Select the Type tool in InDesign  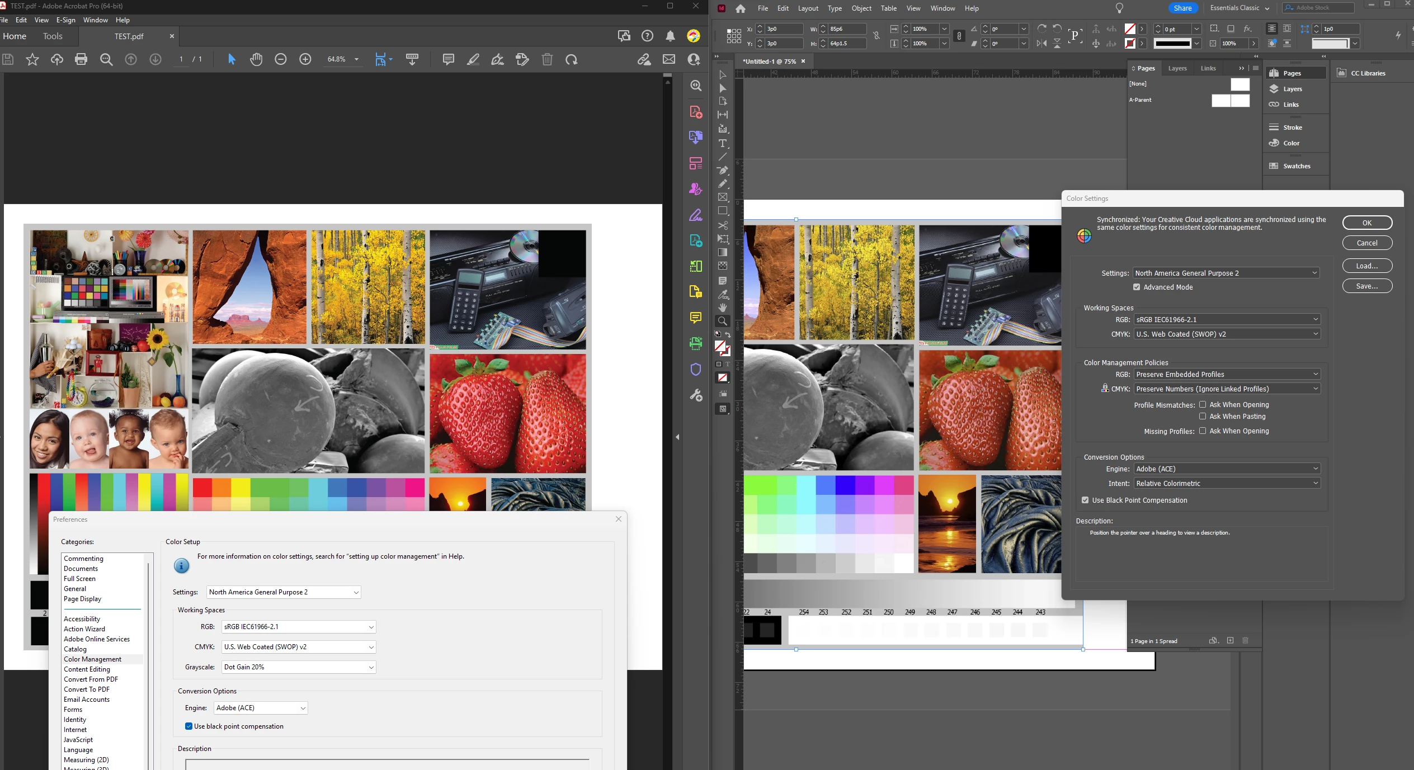pyautogui.click(x=723, y=143)
